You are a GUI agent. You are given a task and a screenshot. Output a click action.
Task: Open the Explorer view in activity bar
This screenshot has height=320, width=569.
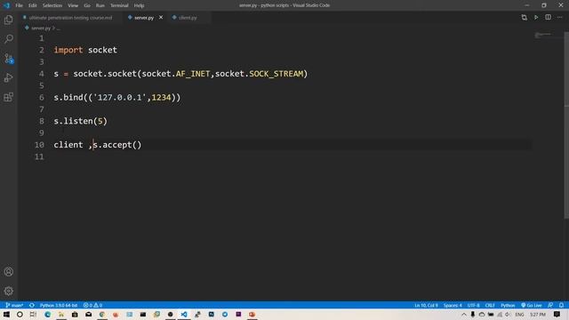tap(9, 20)
